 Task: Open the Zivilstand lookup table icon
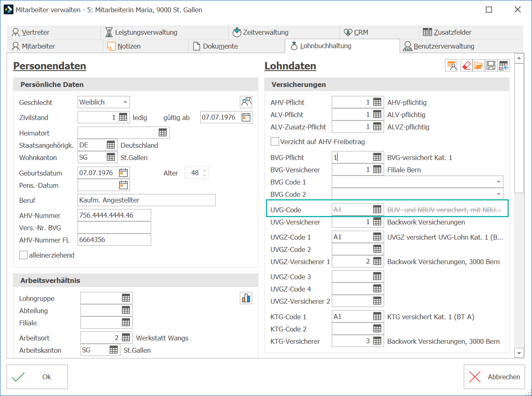pos(123,117)
